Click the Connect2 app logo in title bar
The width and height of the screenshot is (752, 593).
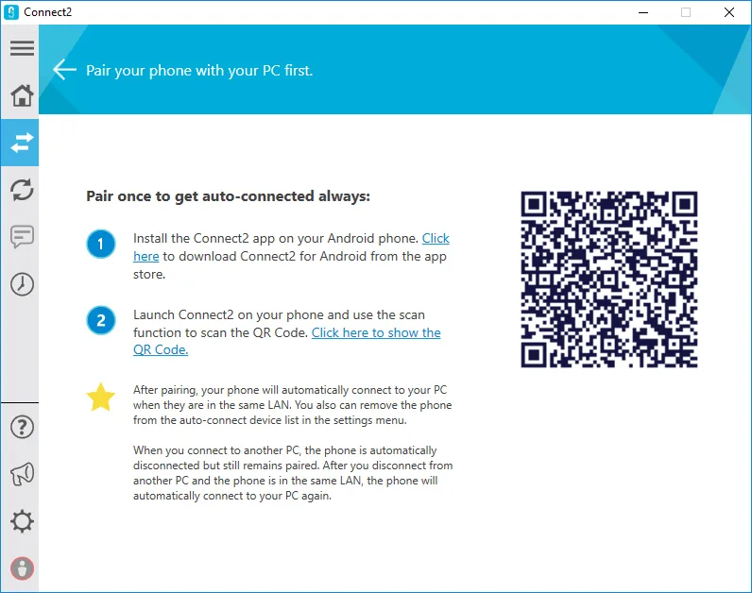(x=11, y=12)
